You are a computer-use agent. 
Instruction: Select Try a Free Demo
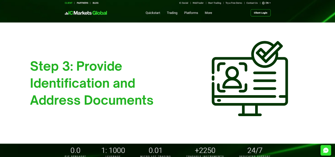[234, 3]
